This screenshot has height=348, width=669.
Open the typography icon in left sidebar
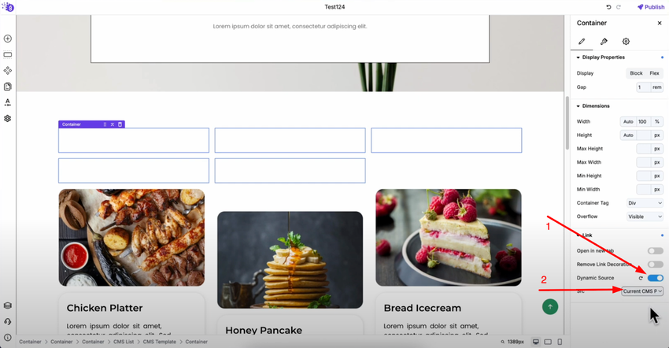tap(8, 102)
